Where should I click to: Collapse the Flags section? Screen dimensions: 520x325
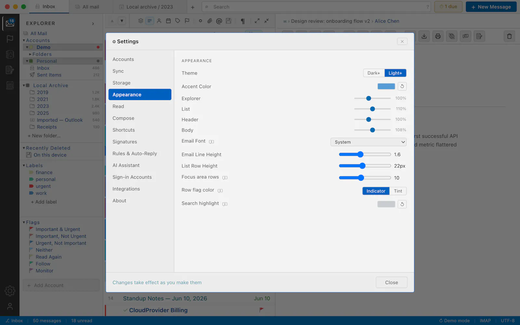click(x=24, y=222)
